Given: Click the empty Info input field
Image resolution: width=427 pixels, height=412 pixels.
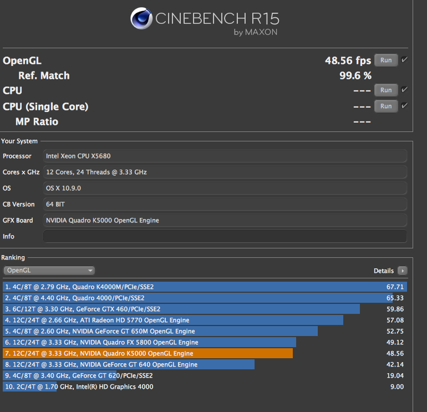Looking at the screenshot, I should coord(225,236).
